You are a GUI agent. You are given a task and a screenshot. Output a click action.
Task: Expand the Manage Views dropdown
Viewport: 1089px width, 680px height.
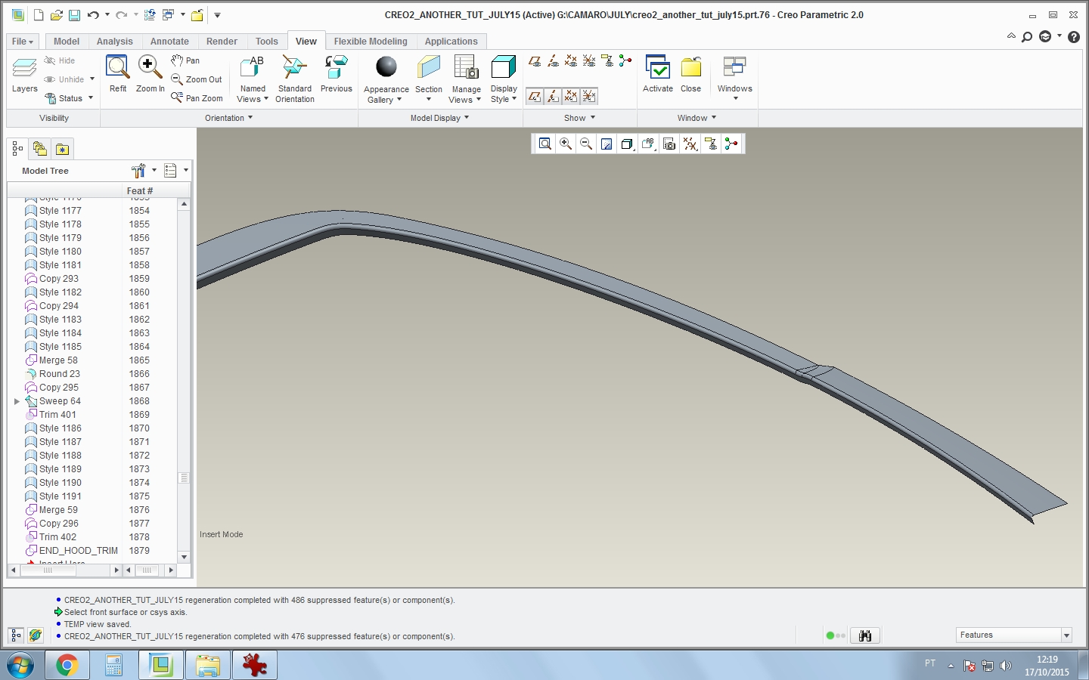click(466, 94)
